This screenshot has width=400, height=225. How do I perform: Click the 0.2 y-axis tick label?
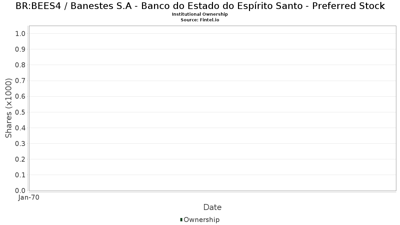point(20,159)
